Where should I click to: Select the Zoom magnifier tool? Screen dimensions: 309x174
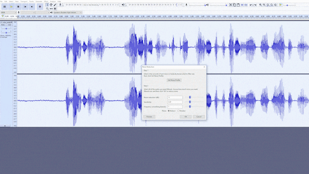click(47, 9)
